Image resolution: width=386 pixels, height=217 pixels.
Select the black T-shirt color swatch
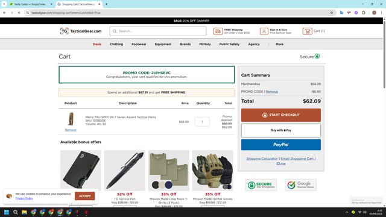[156, 185]
